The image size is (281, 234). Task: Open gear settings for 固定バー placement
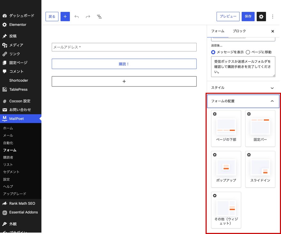point(249,114)
